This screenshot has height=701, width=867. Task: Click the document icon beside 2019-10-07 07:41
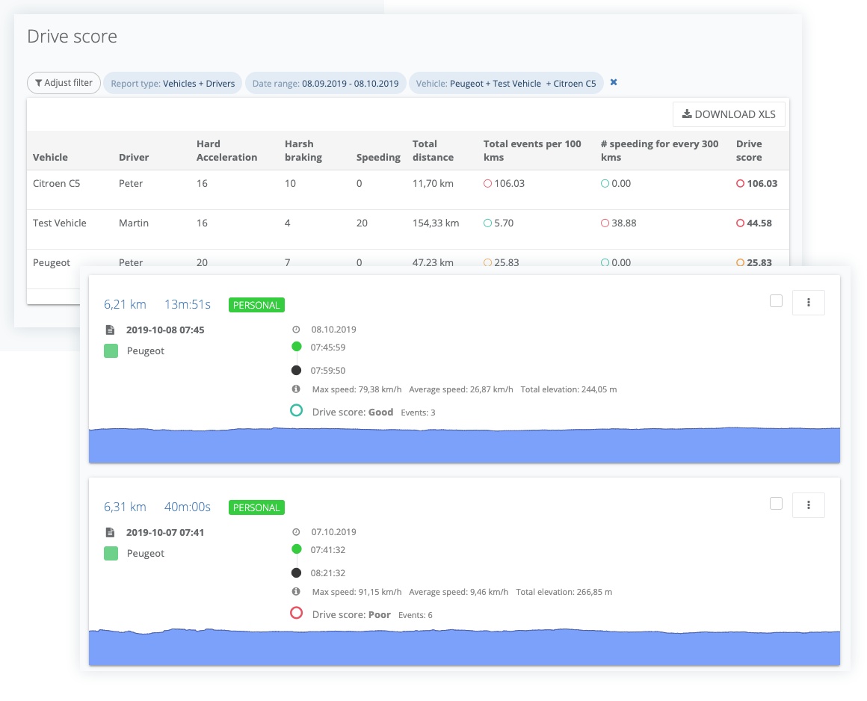click(x=110, y=532)
